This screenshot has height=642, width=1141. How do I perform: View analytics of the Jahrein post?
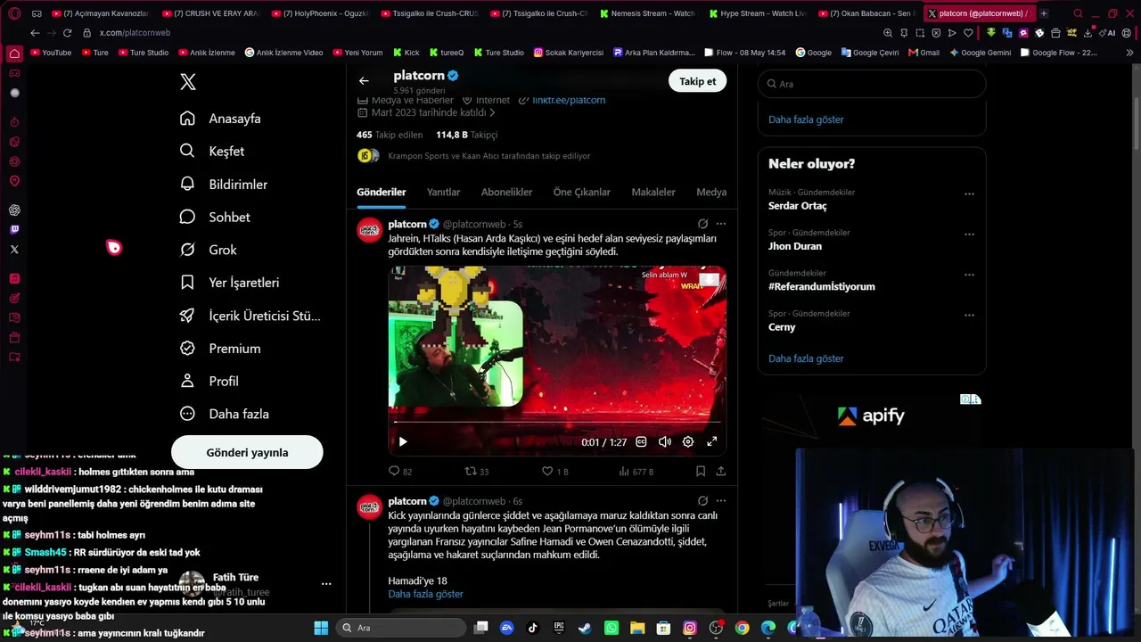pos(636,472)
